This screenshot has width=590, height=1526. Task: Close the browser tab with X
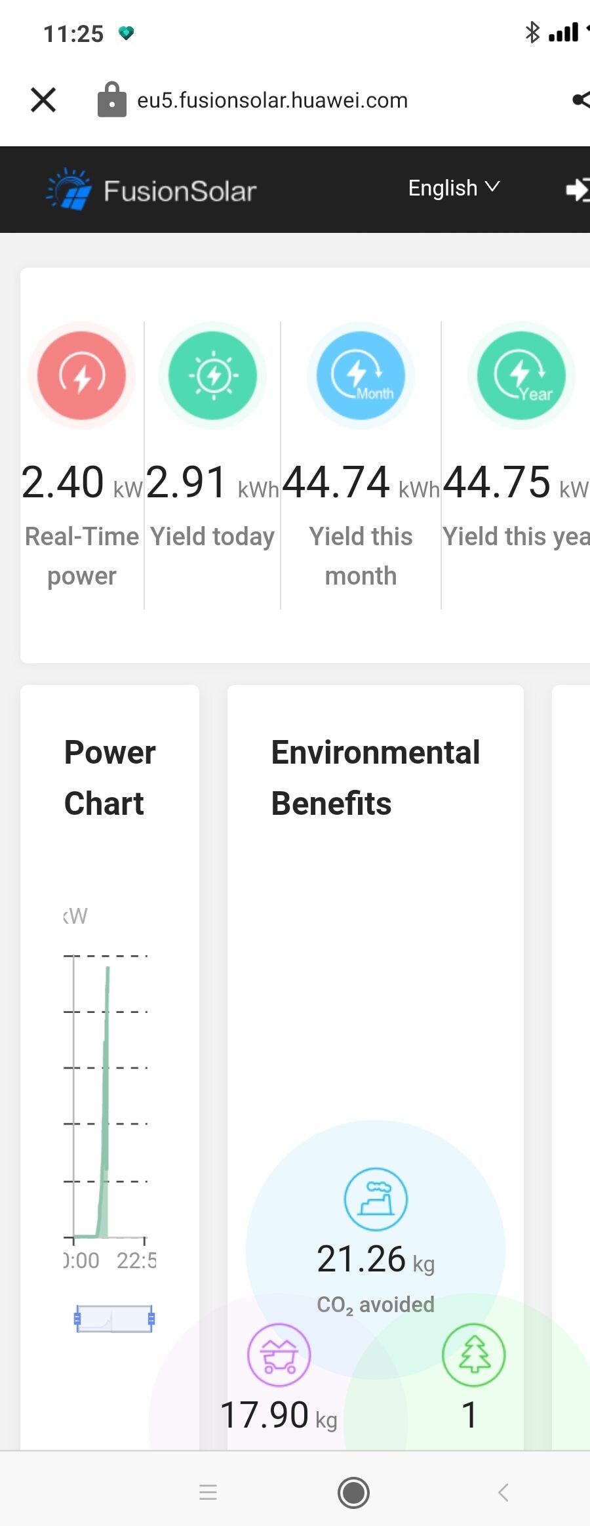[x=43, y=100]
